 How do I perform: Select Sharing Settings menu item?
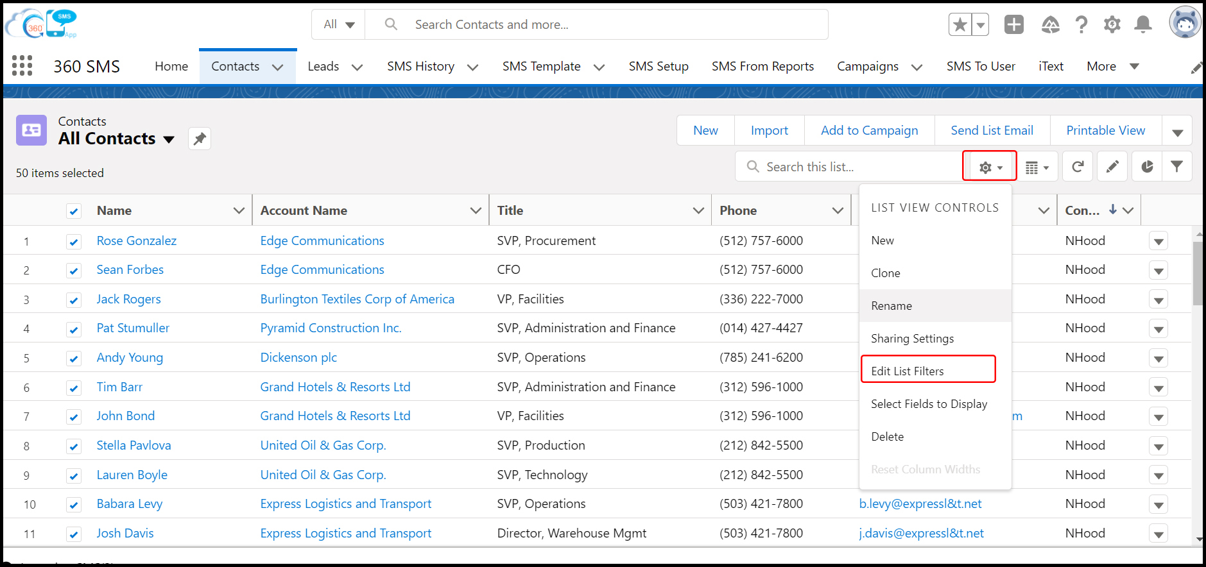935,339
